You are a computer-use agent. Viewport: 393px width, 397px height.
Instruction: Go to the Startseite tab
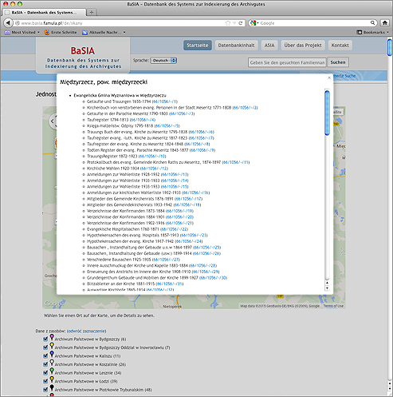coord(198,46)
